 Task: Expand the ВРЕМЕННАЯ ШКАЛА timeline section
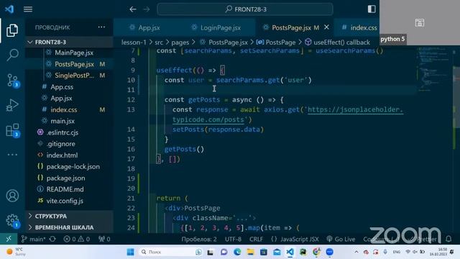point(69,227)
